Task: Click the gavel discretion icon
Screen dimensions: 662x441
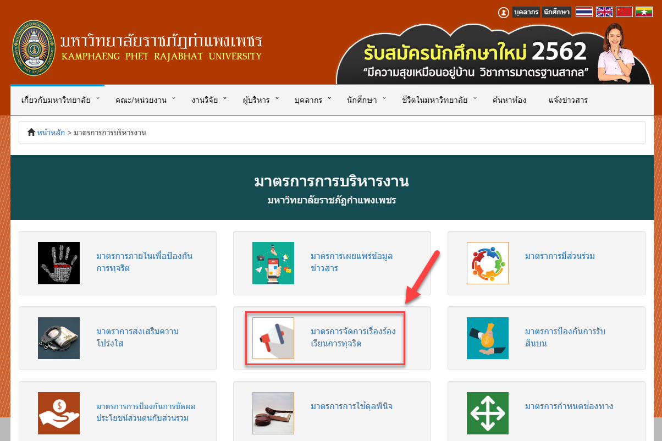Action: (x=273, y=413)
